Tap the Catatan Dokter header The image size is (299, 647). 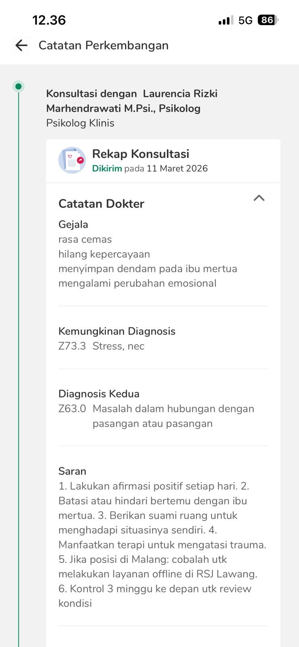(x=101, y=203)
